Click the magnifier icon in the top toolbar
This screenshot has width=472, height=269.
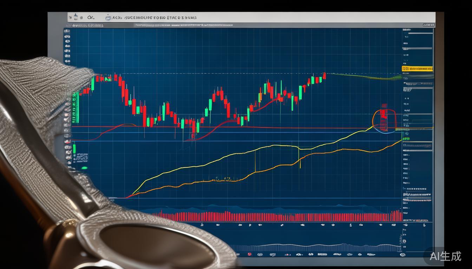91,17
